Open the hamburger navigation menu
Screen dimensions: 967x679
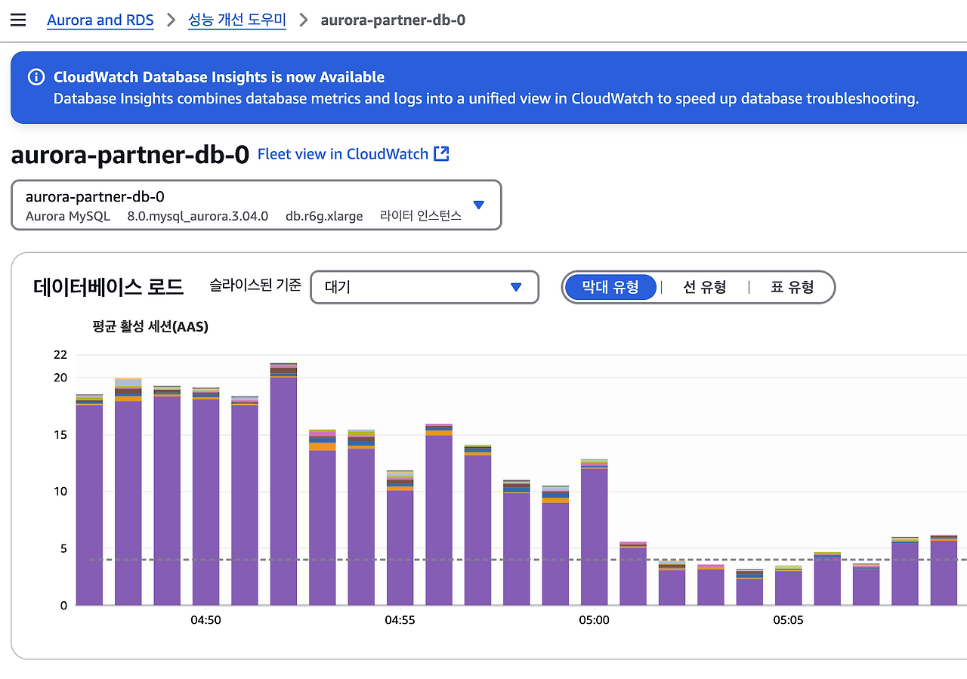click(x=18, y=20)
